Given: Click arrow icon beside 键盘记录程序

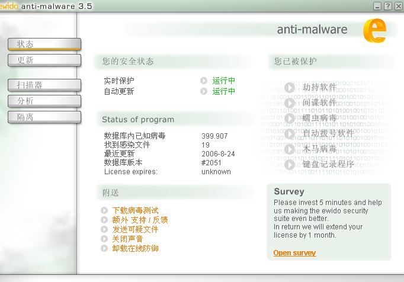Looking at the screenshot, I should tap(290, 165).
